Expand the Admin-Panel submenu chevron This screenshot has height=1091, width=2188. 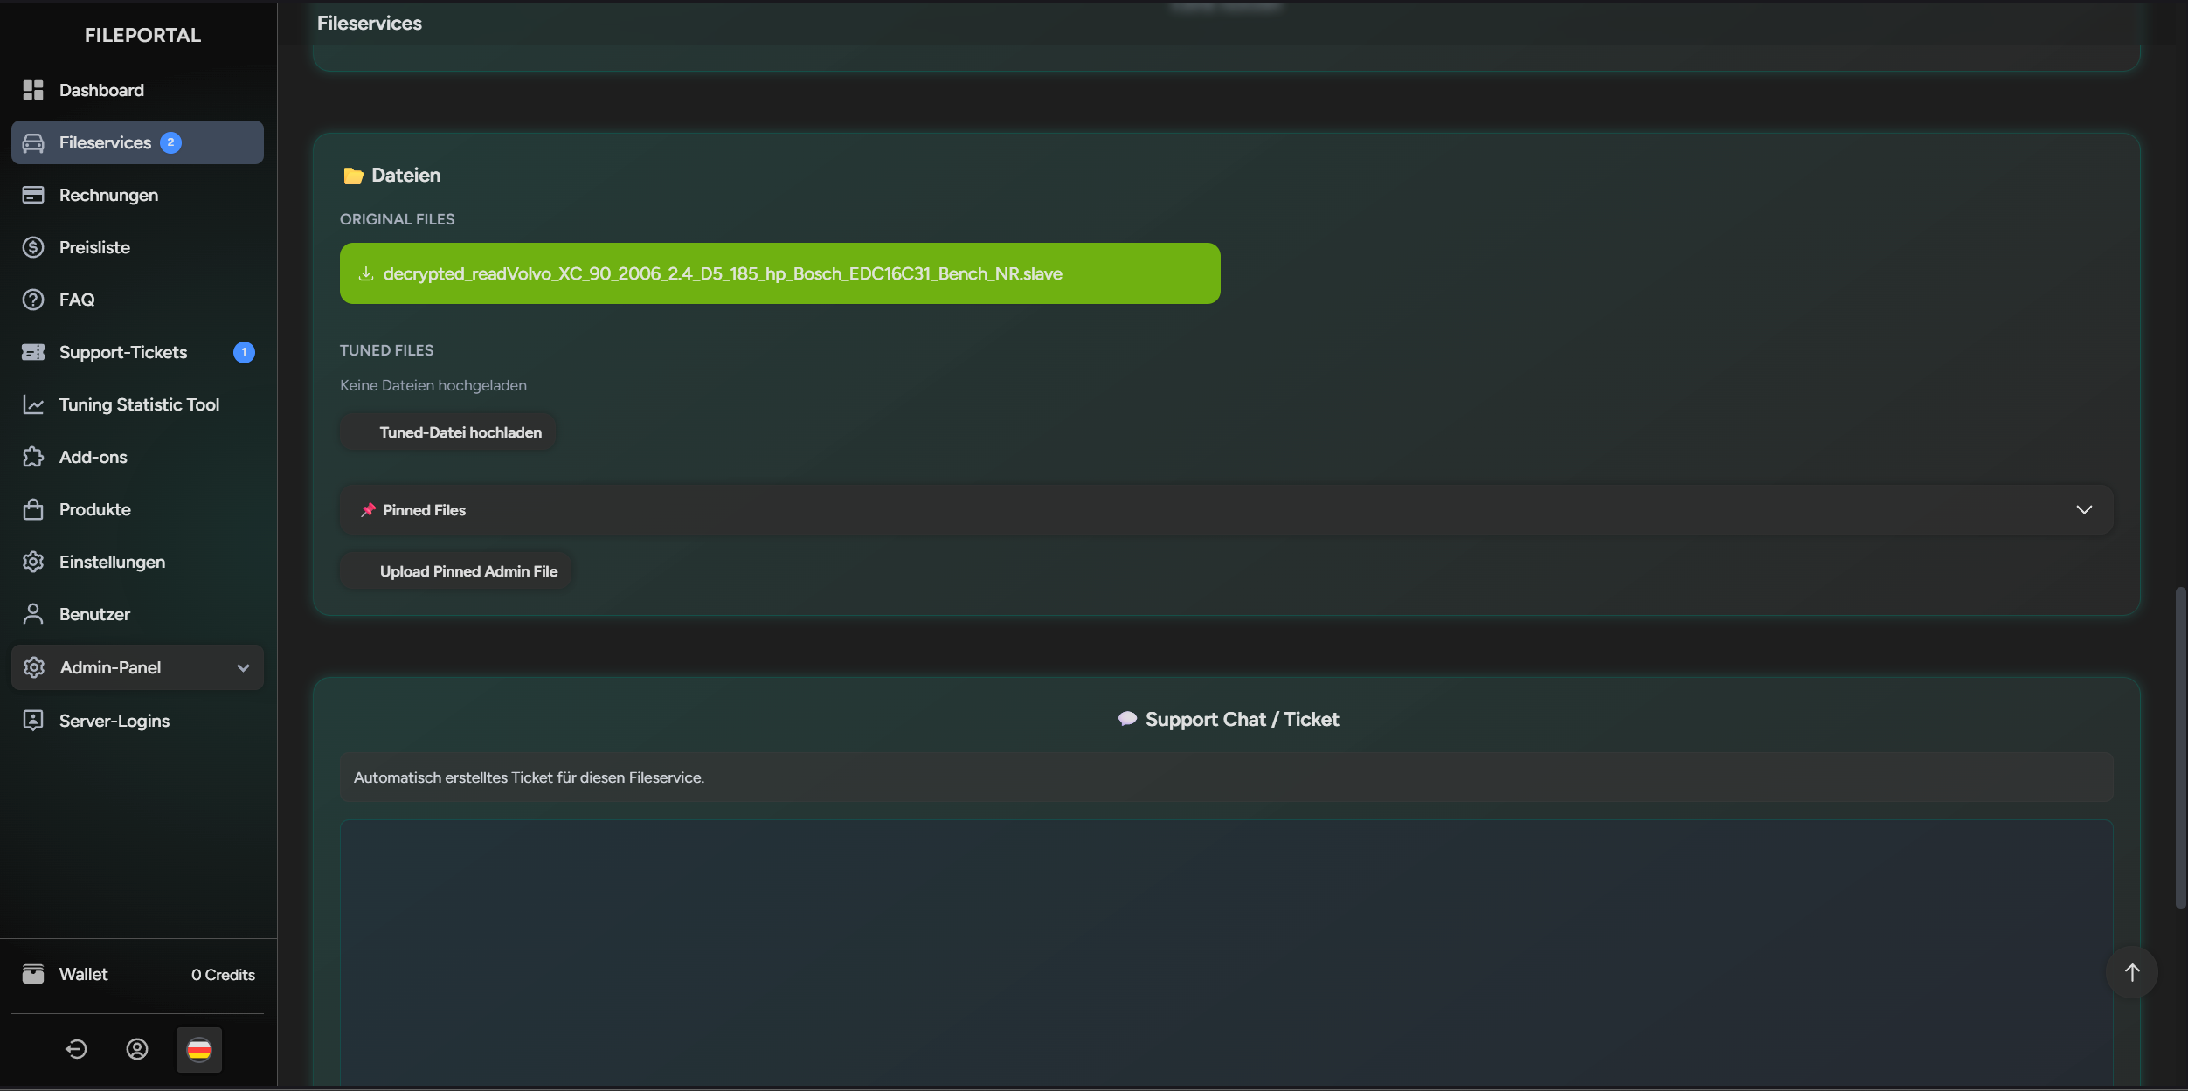(243, 667)
